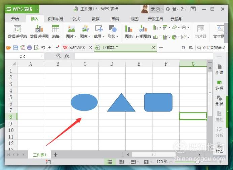
Task: Expand the scatter chart type dropdown
Action: click(188, 37)
